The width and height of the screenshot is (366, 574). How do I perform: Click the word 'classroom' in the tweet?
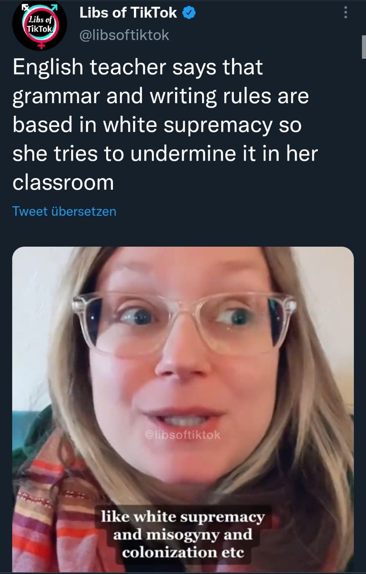click(63, 182)
